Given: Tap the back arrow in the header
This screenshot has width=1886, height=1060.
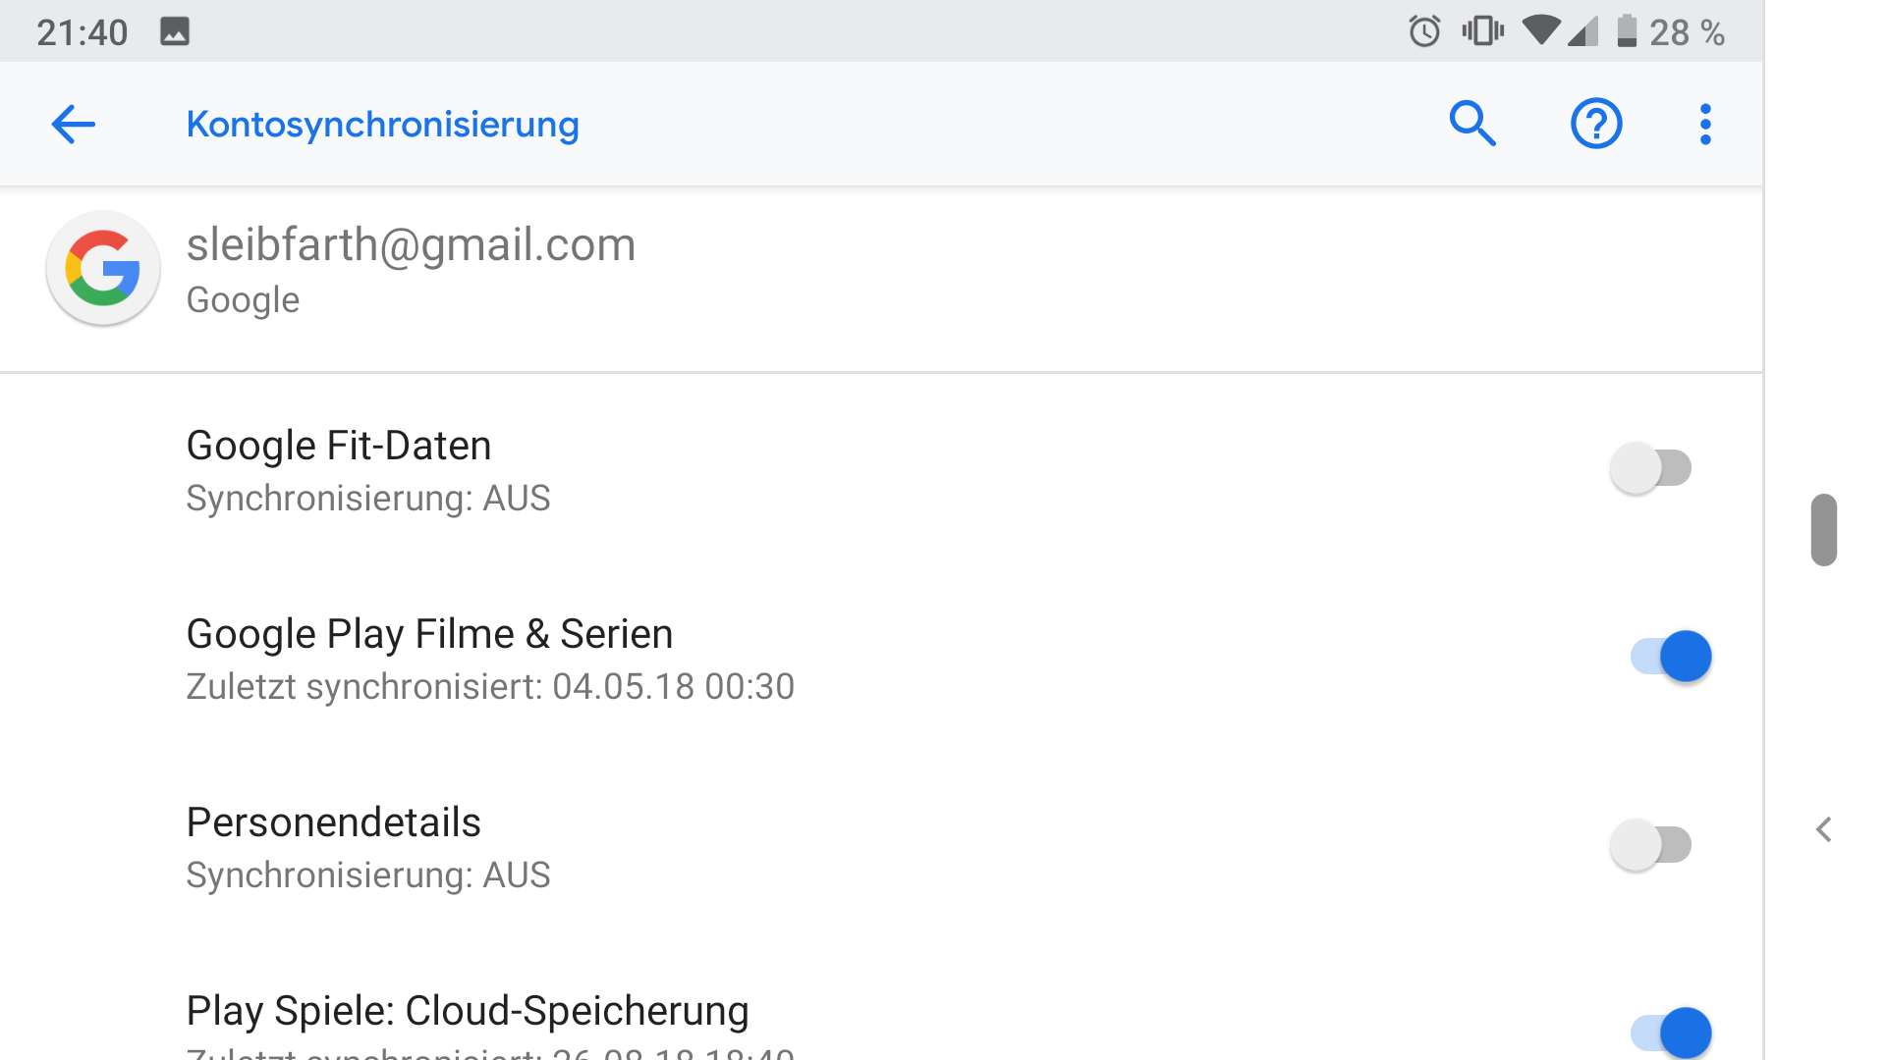Looking at the screenshot, I should pos(74,125).
